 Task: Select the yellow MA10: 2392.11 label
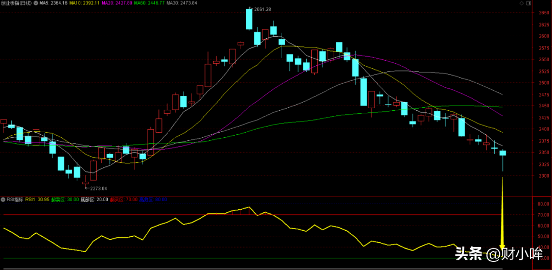(x=84, y=3)
